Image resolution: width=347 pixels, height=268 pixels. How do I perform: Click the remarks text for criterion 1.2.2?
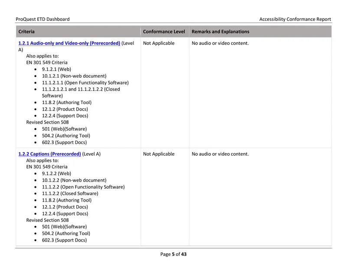[x=220, y=154]
